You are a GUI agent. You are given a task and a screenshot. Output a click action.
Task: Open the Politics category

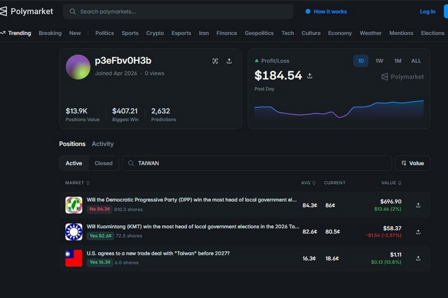104,33
